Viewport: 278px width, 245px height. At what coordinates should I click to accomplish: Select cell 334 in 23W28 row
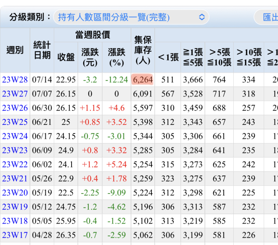click(249, 80)
